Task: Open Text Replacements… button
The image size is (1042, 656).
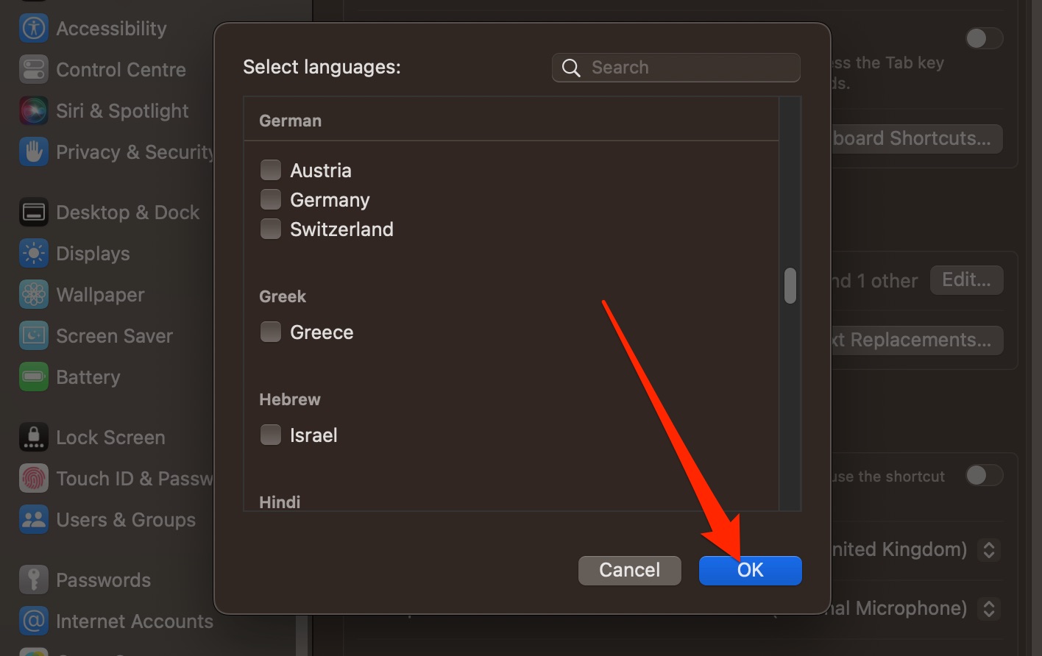Action: 917,340
